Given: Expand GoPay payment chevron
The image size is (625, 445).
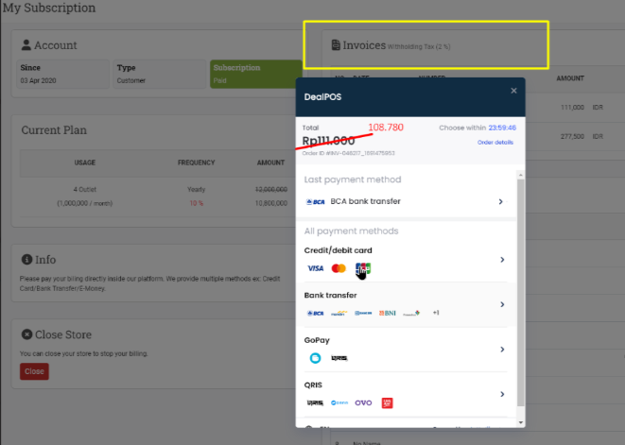Looking at the screenshot, I should [x=502, y=350].
